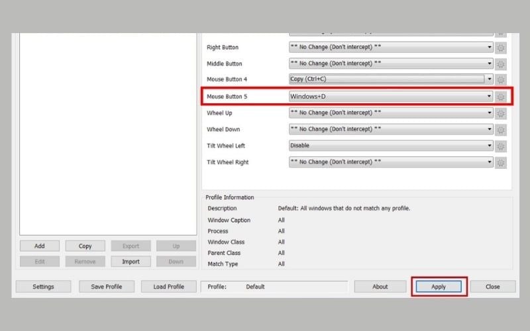Image resolution: width=530 pixels, height=331 pixels.
Task: Open the About dialog button
Action: coord(380,287)
